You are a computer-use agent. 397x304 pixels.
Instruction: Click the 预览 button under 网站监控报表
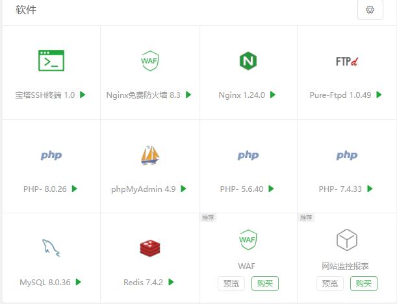330,283
